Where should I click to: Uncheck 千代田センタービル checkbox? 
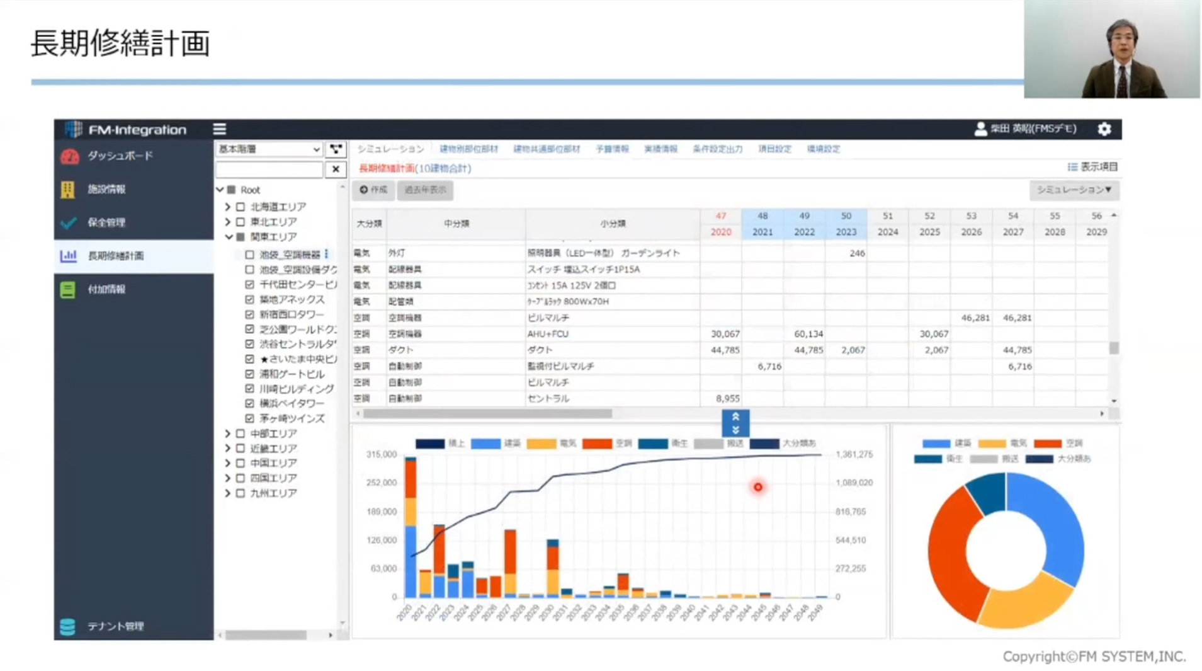249,284
